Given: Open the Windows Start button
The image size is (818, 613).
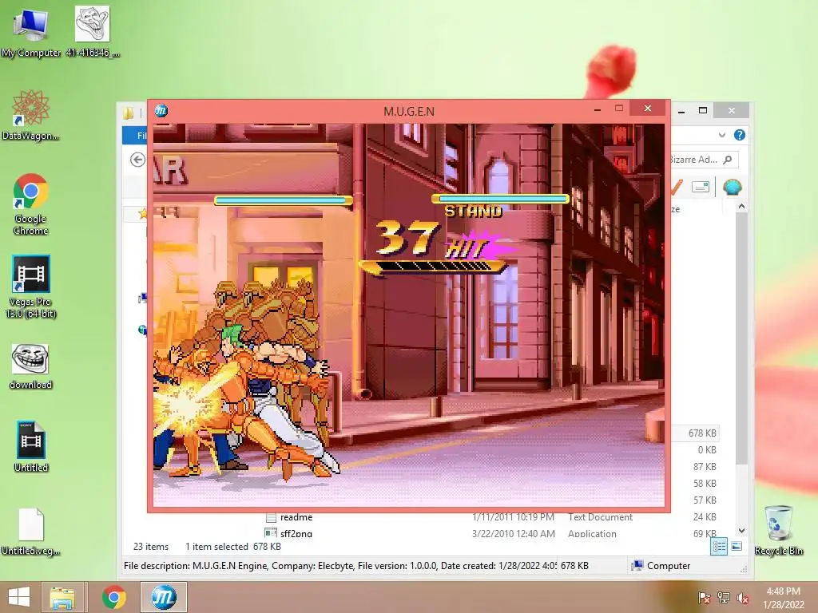Looking at the screenshot, I should tap(19, 597).
